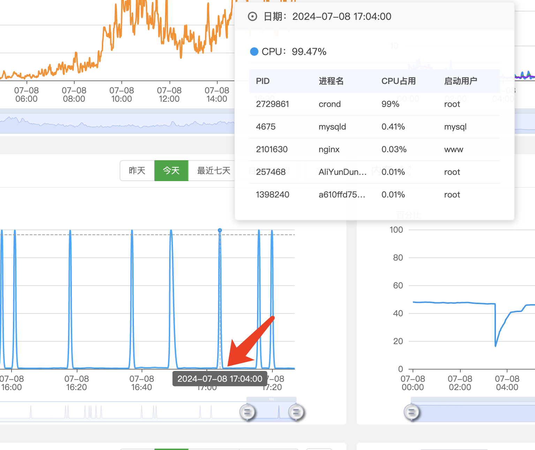Screen dimensions: 535x450
Task: Select the 今天 (today) tab
Action: pos(171,171)
